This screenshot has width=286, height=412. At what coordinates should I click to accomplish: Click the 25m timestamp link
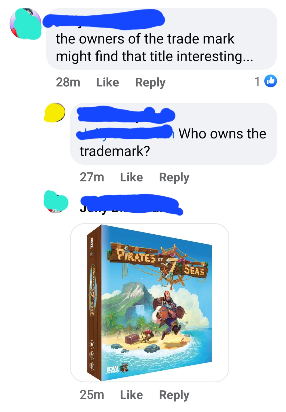92,395
